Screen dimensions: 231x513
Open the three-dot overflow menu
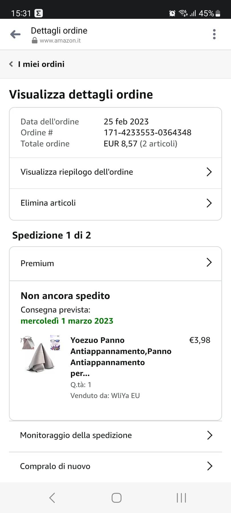click(x=214, y=34)
